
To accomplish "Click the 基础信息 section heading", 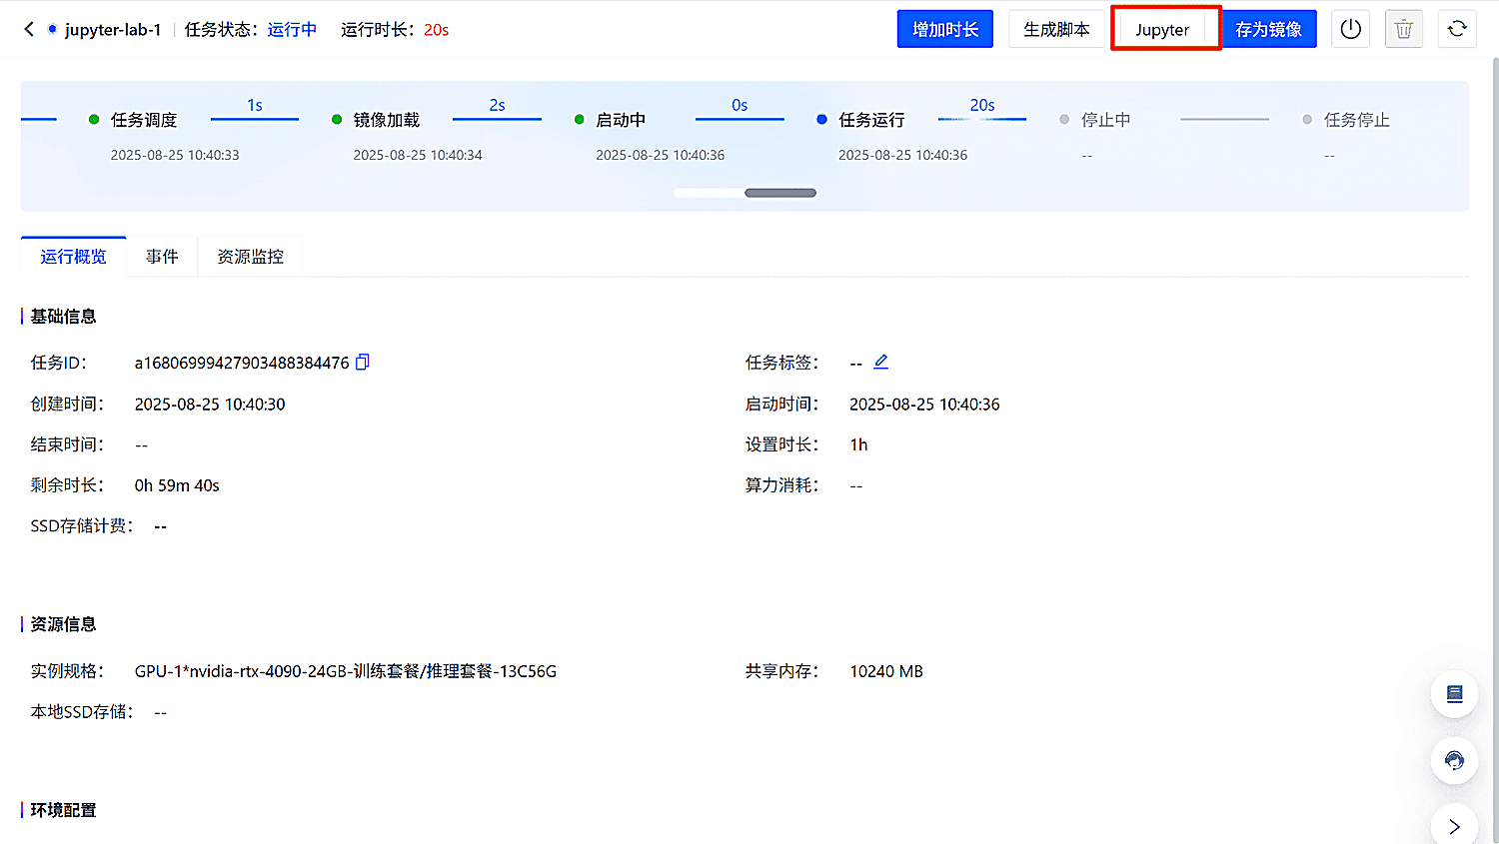I will (63, 317).
